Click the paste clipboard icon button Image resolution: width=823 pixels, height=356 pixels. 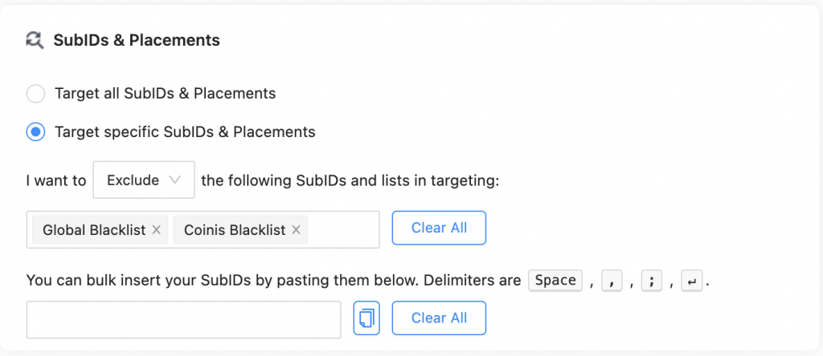tap(366, 318)
